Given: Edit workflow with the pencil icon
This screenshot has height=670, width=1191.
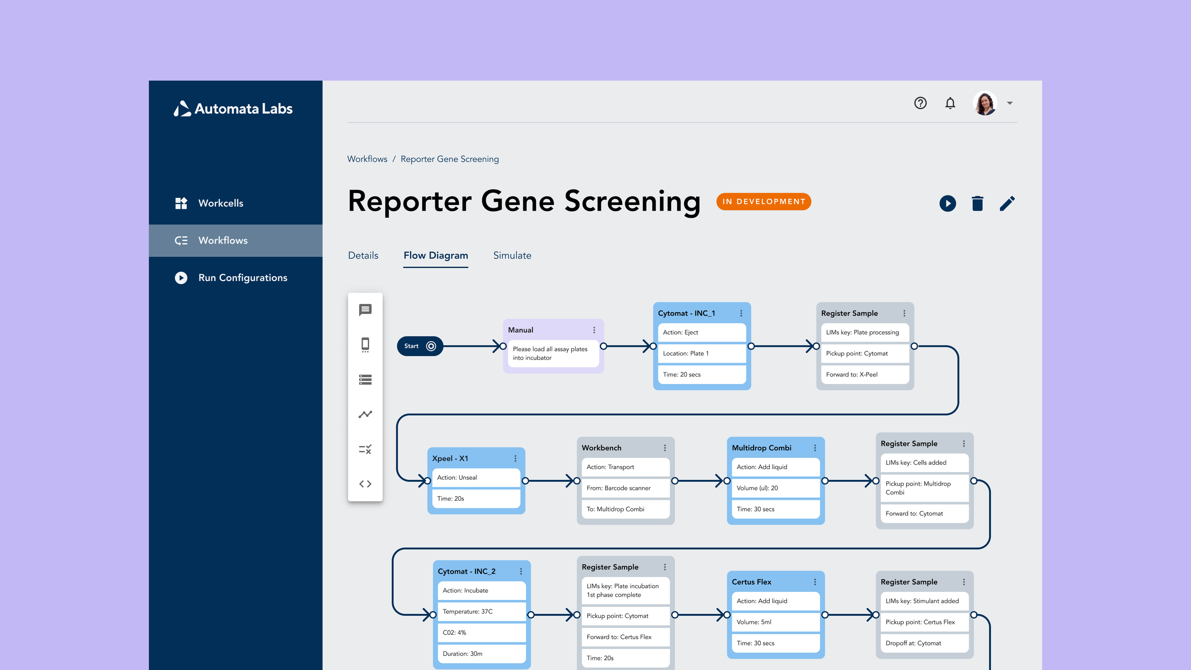Looking at the screenshot, I should tap(1007, 203).
